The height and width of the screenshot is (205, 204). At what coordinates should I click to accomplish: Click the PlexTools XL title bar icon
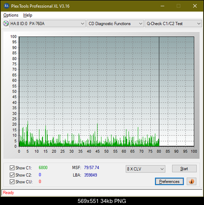click(7, 6)
